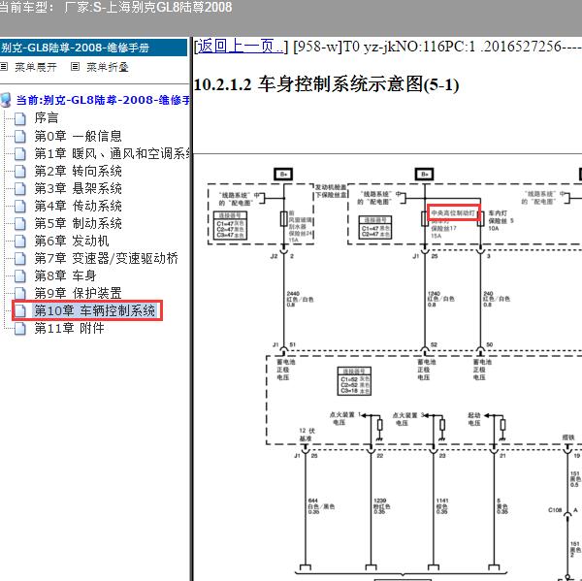This screenshot has width=582, height=581.
Task: Click the page icon beside 第1章
Action: [20, 153]
